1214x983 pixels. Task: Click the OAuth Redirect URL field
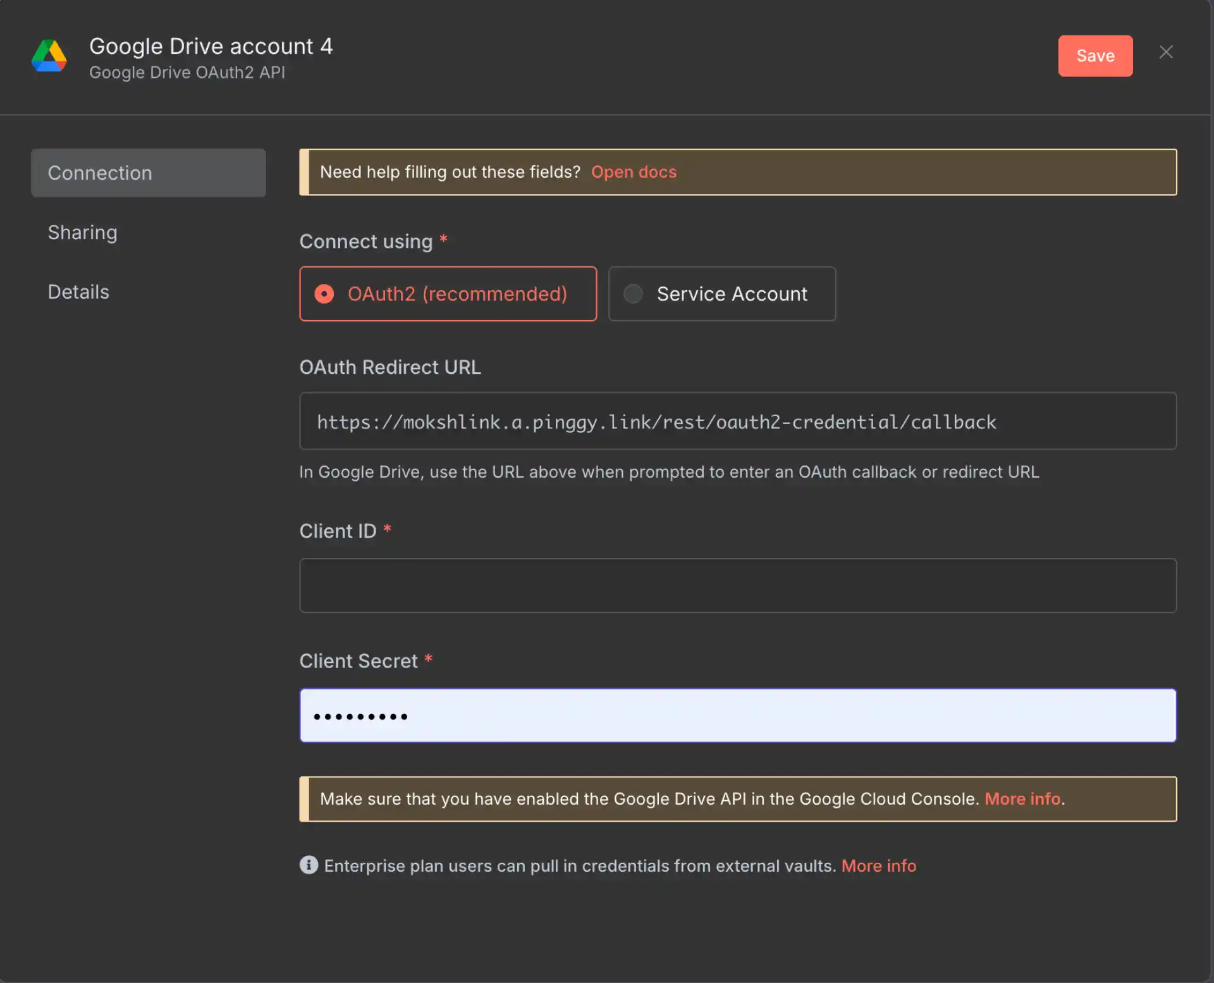(737, 421)
